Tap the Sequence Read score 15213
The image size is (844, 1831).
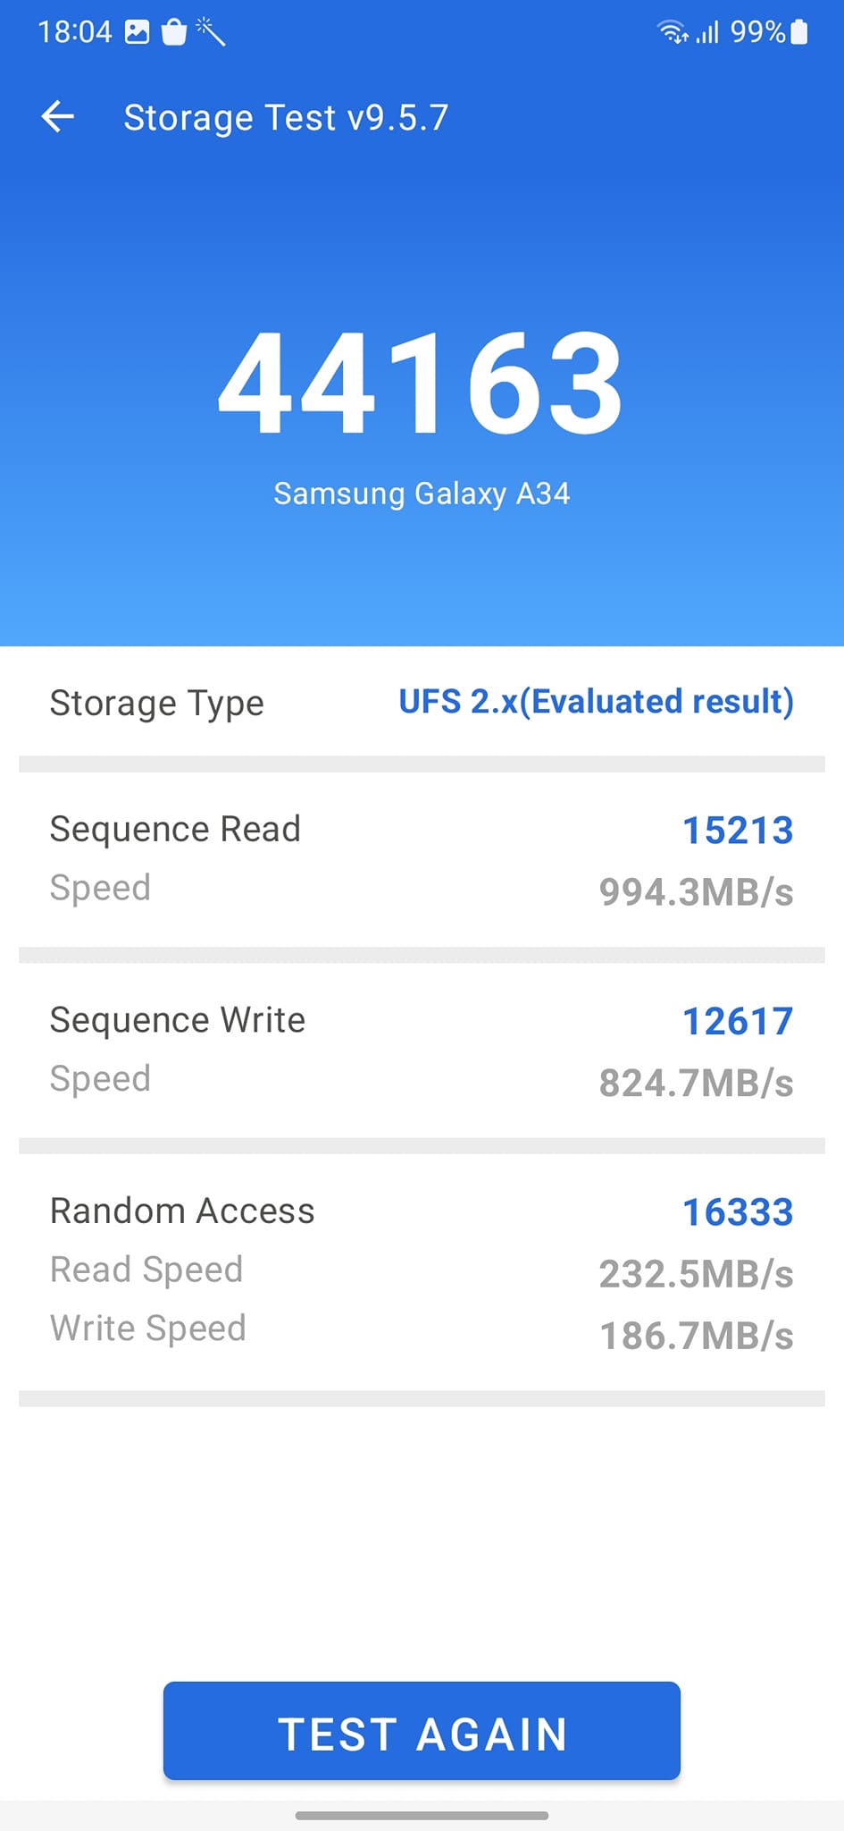[737, 831]
